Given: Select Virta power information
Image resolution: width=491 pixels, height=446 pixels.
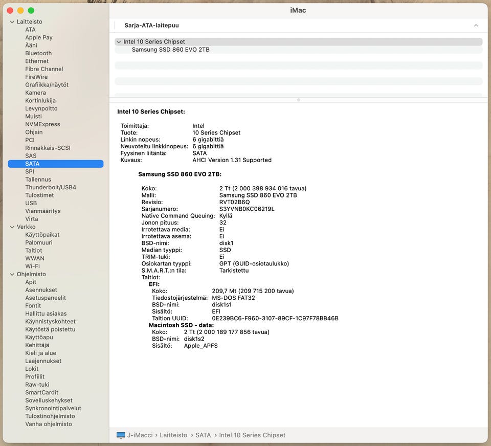Looking at the screenshot, I should click(x=32, y=219).
